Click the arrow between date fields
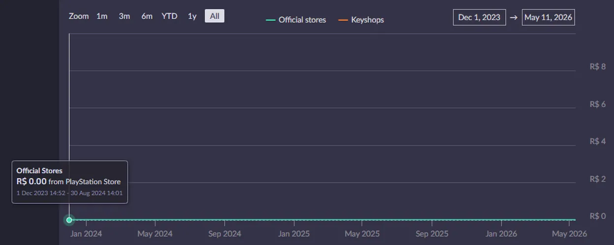614x245 pixels. click(514, 17)
